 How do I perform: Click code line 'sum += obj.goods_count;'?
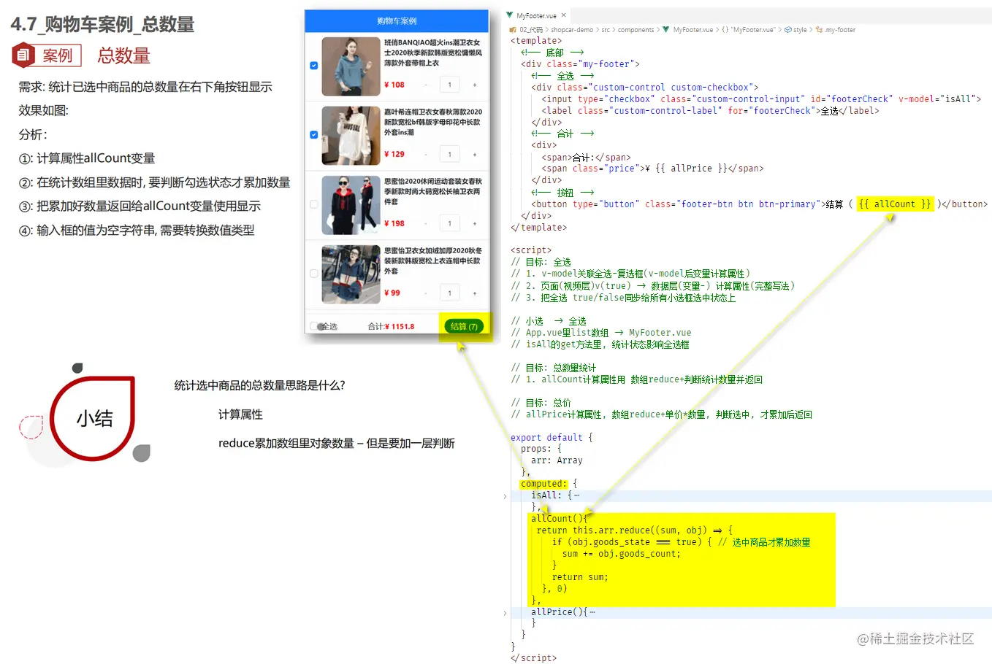pyautogui.click(x=621, y=554)
